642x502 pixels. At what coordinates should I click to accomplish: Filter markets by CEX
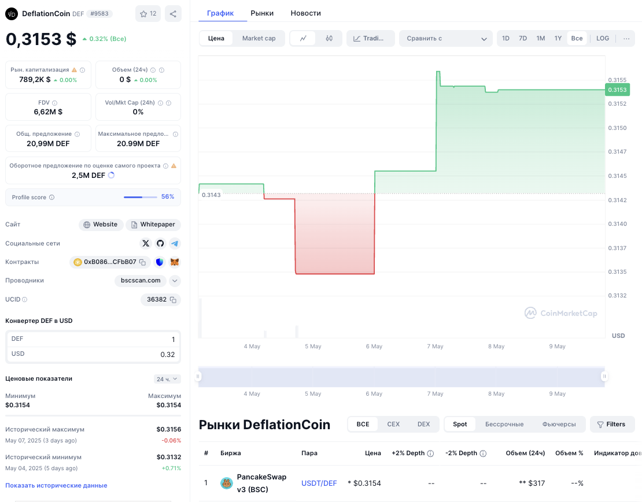[393, 425]
